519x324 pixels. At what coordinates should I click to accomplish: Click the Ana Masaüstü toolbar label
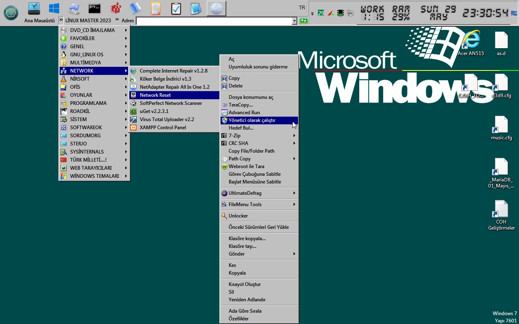[x=39, y=21]
